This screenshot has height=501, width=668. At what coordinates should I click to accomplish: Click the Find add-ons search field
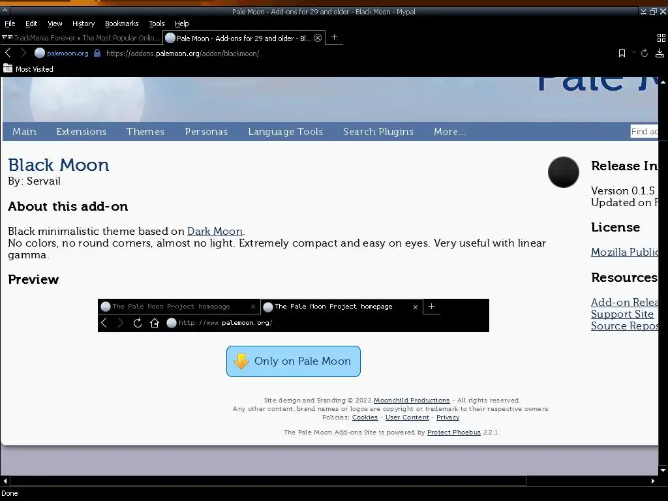[x=644, y=132]
